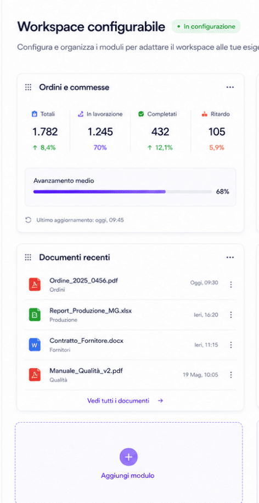Viewport: 259px width, 503px height.
Task: Click the green spreadsheet icon of Report_Produzione_MG.xlsx
Action: [35, 315]
